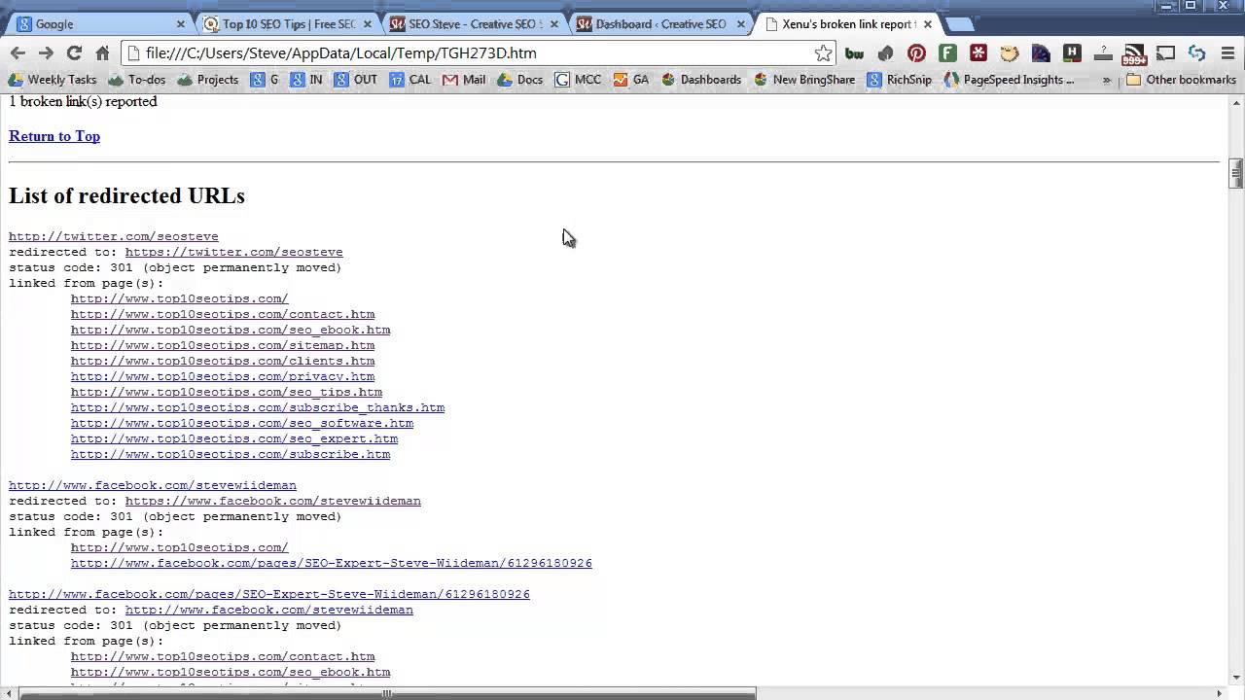The width and height of the screenshot is (1245, 700).
Task: Open the PageSpeed Insights bookmark
Action: pyautogui.click(x=1010, y=80)
